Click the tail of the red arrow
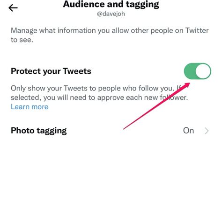Screen dimensions: 222x216 (x=125, y=128)
